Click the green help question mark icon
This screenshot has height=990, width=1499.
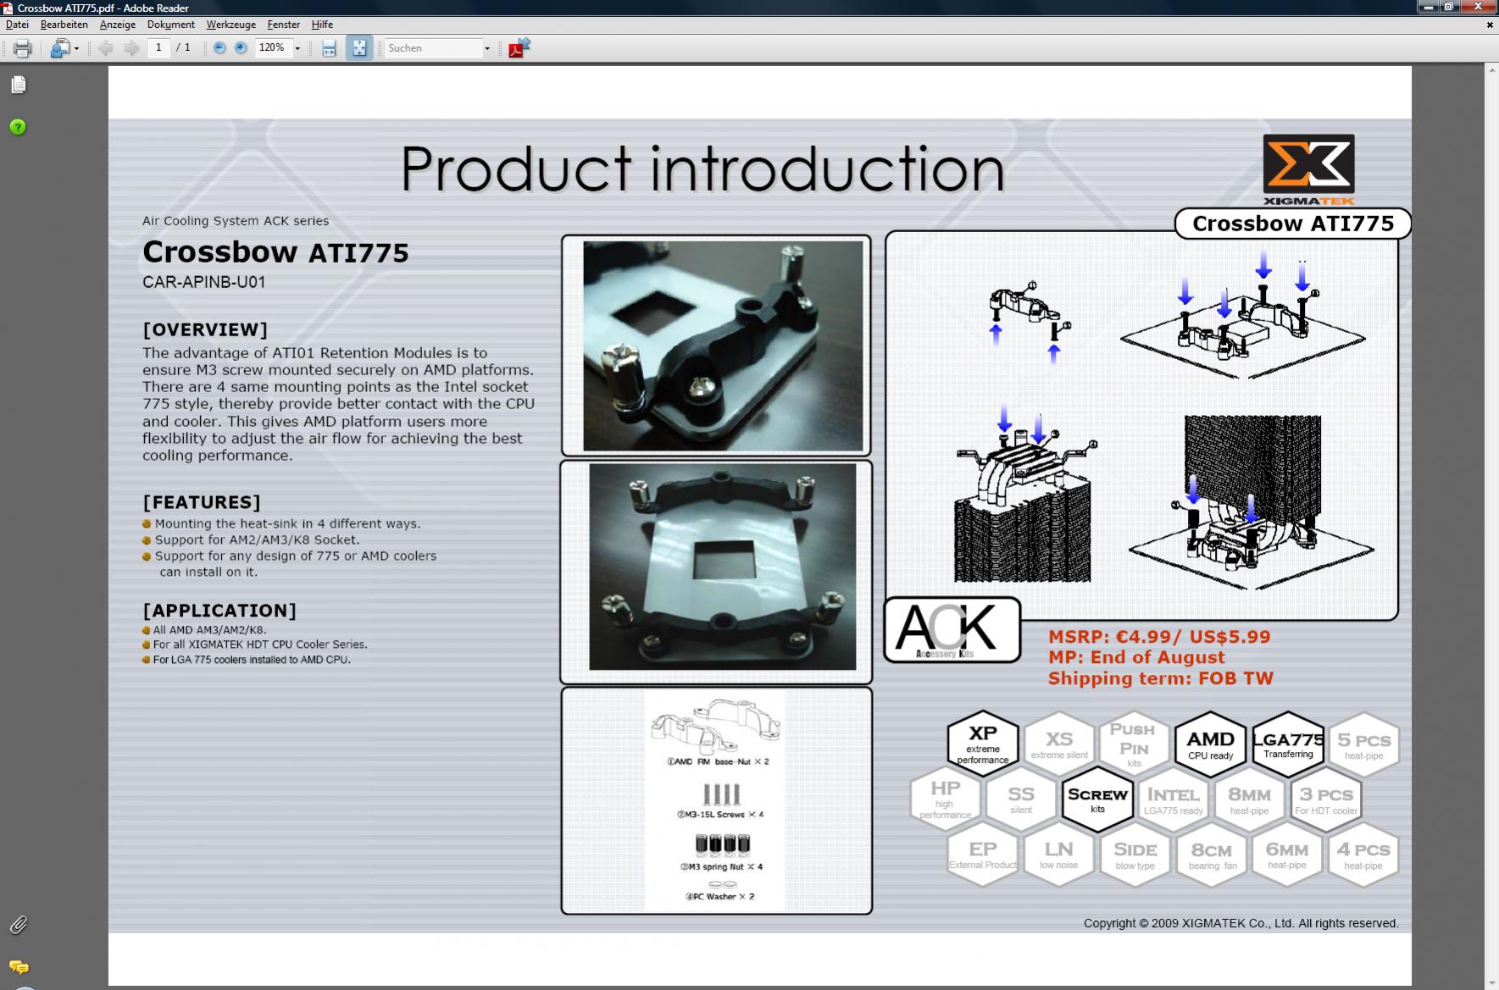point(18,127)
